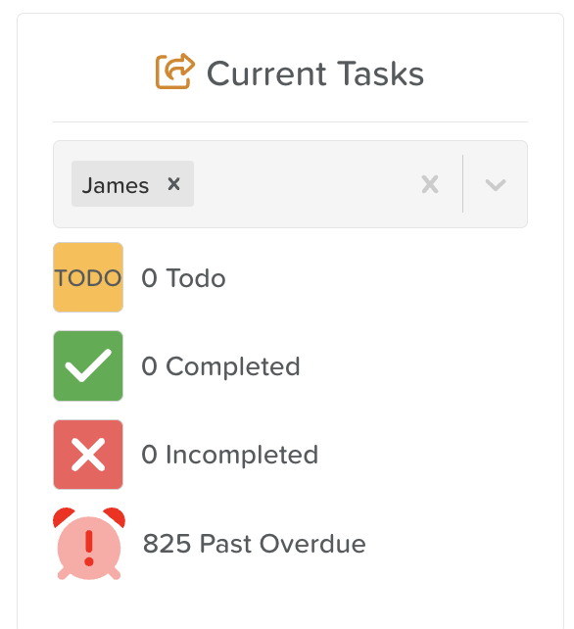The image size is (574, 629).
Task: Click the word Tasks in the card title
Action: [x=380, y=73]
